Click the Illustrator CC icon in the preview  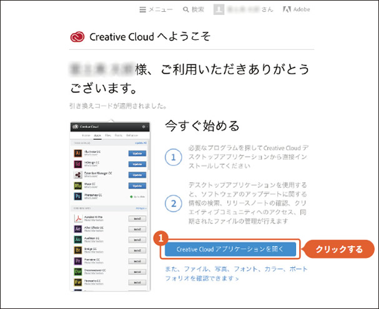(78, 153)
